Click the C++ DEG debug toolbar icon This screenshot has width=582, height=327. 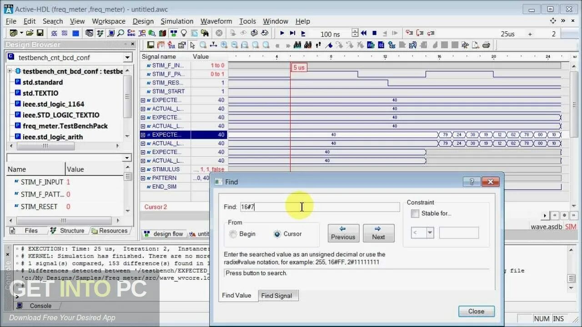(131, 33)
